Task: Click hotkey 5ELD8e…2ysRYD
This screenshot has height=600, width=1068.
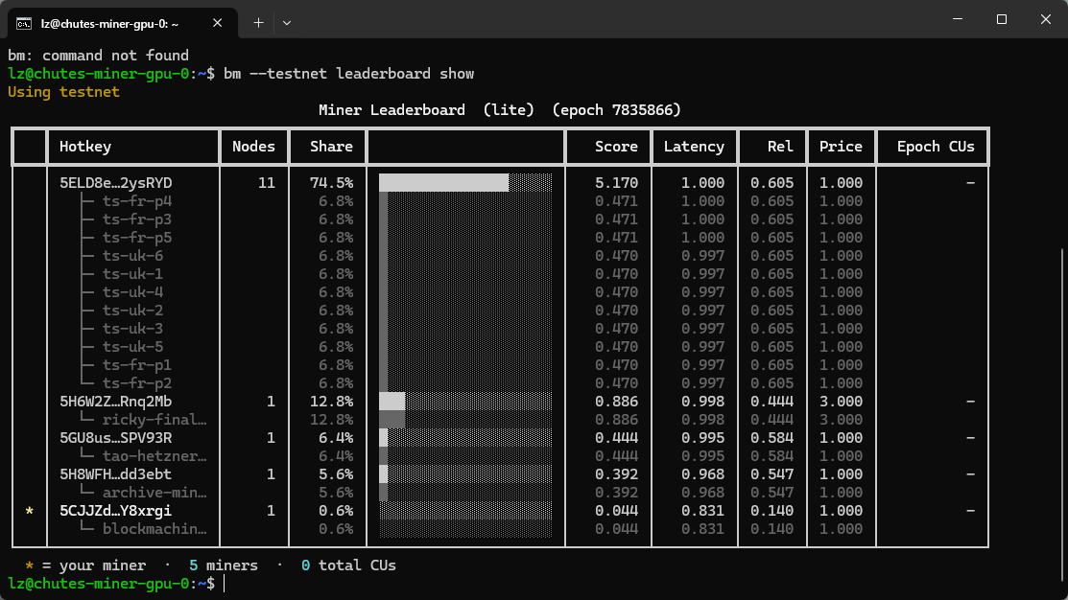Action: tap(116, 183)
